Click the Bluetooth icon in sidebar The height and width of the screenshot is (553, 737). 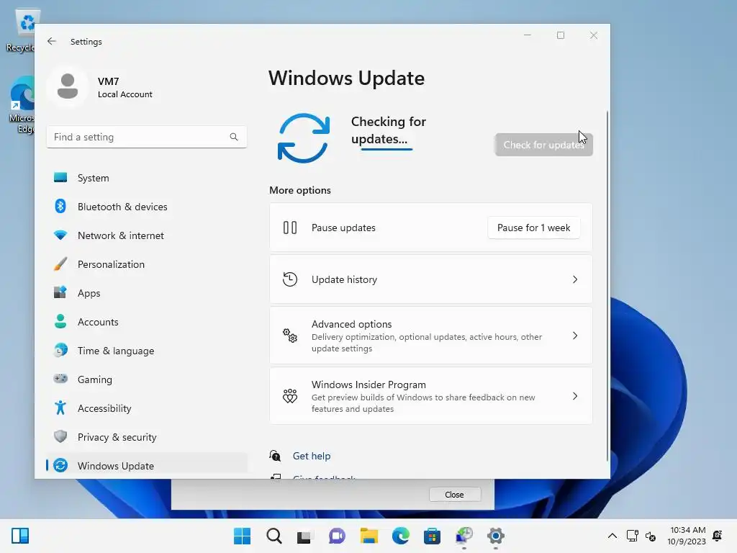60,206
